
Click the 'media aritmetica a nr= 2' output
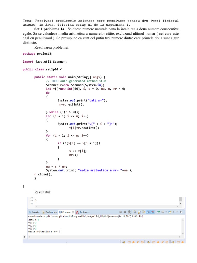tap(44, 232)
